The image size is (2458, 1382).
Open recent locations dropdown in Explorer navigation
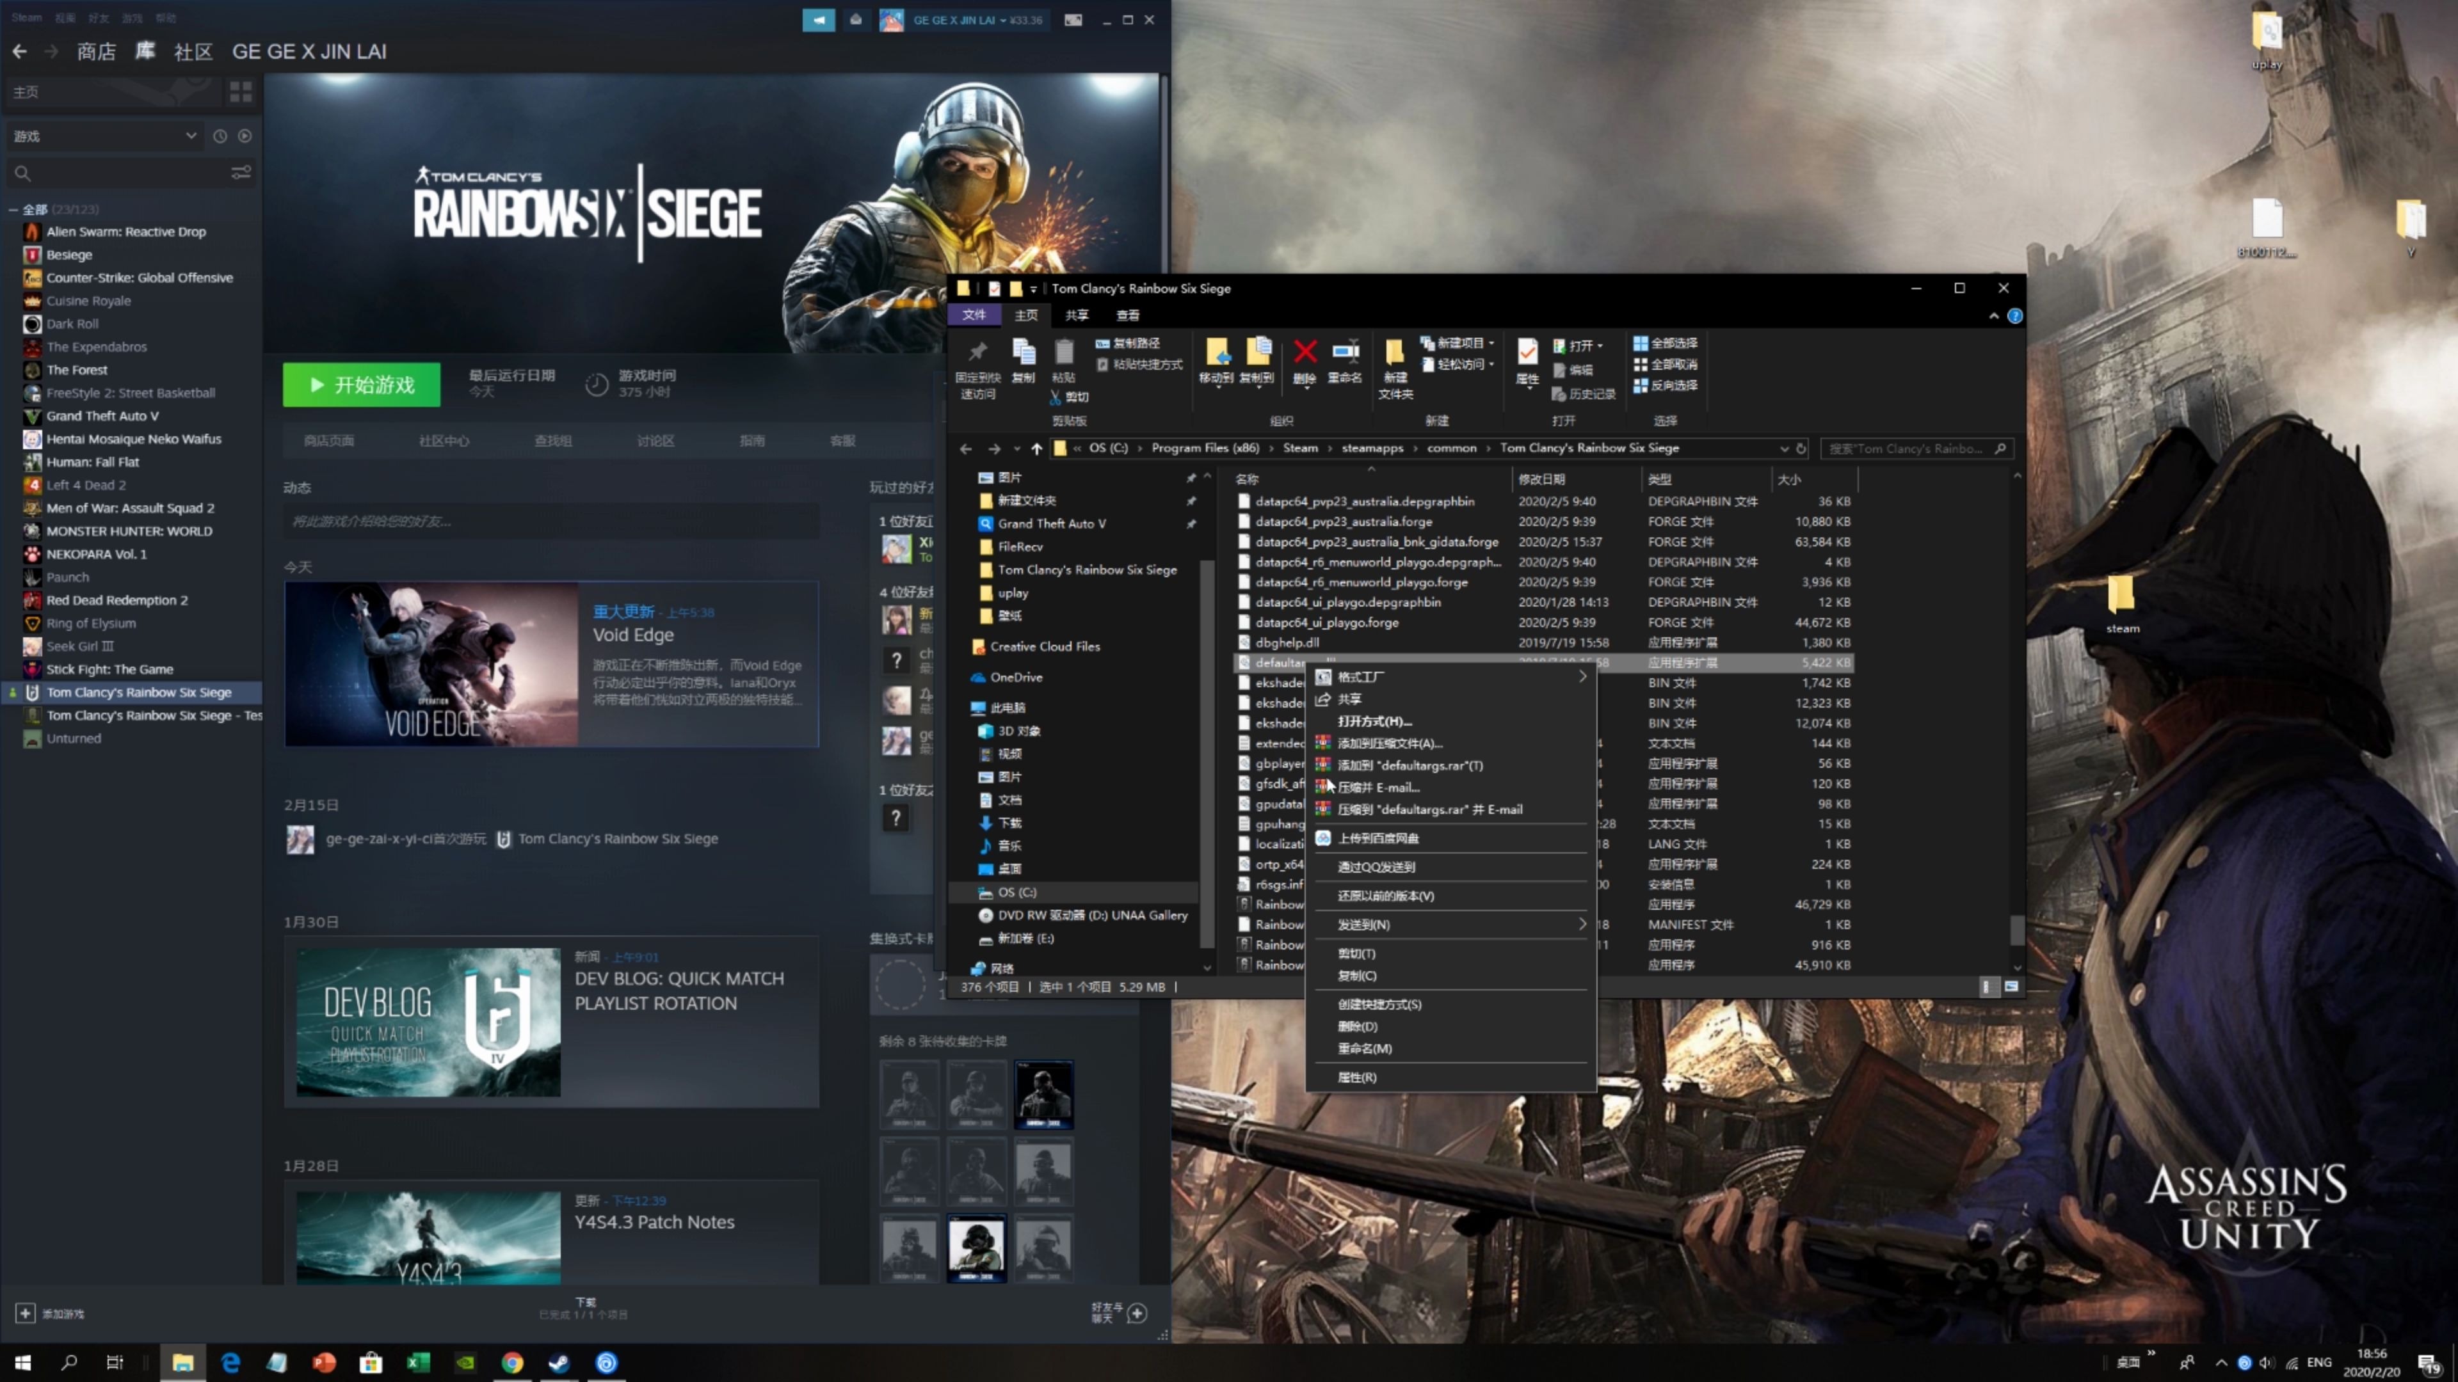pos(1016,449)
